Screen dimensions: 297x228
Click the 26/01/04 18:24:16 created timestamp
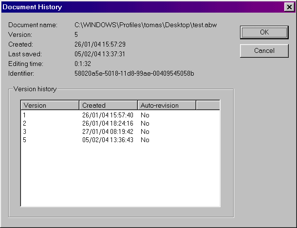coord(108,124)
